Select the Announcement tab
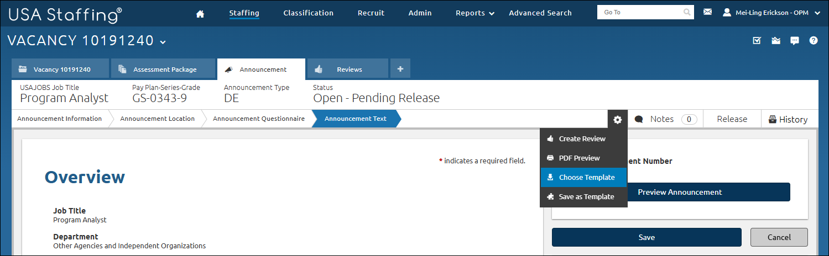The height and width of the screenshot is (256, 829). pos(261,69)
